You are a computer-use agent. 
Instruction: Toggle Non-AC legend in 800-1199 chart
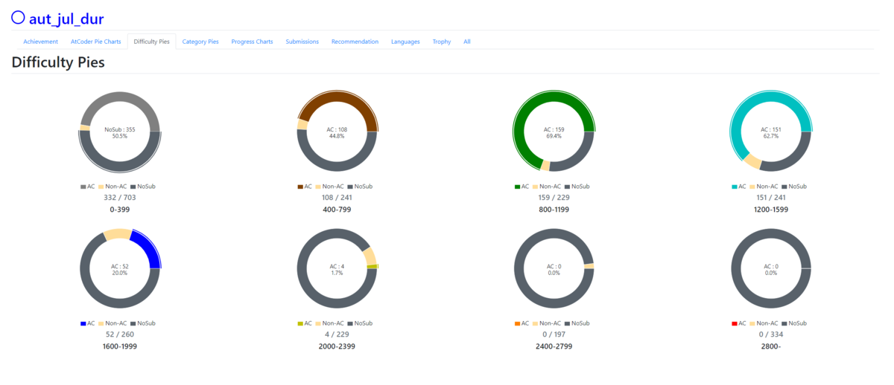[x=547, y=187]
